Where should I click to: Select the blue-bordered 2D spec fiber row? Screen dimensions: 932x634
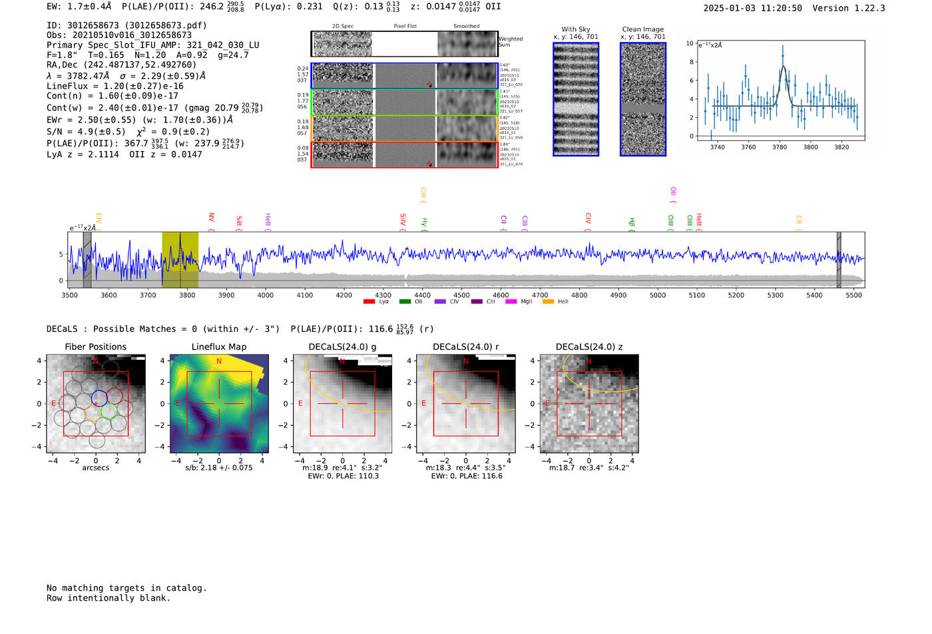pyautogui.click(x=404, y=76)
